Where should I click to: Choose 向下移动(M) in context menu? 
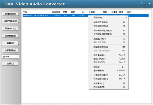(108, 87)
